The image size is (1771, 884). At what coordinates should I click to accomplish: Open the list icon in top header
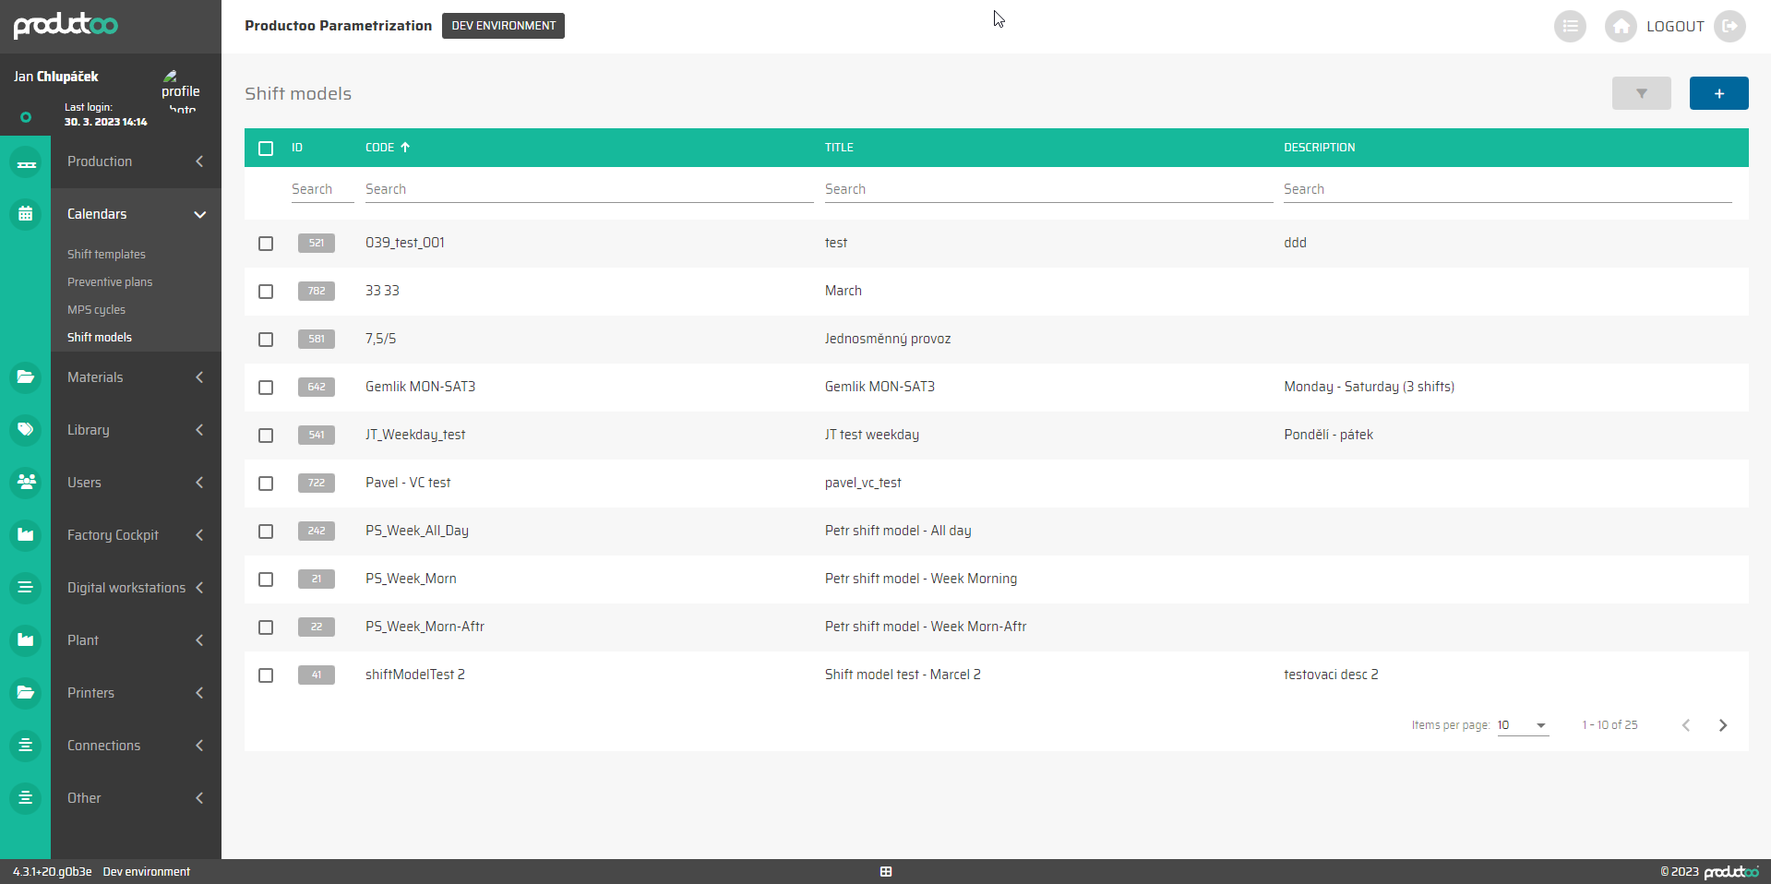coord(1569,27)
